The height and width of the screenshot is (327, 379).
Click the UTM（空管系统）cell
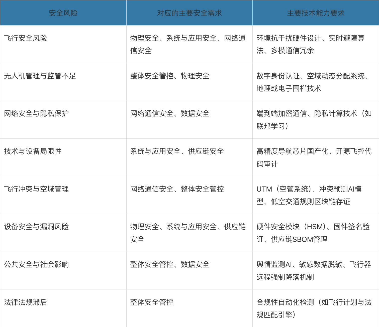pos(309,195)
